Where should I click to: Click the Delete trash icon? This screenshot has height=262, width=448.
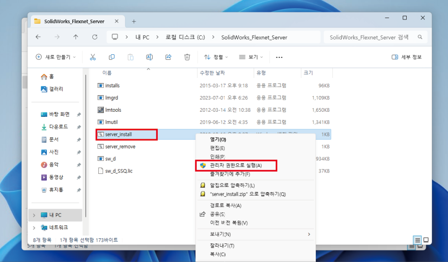pyautogui.click(x=187, y=57)
